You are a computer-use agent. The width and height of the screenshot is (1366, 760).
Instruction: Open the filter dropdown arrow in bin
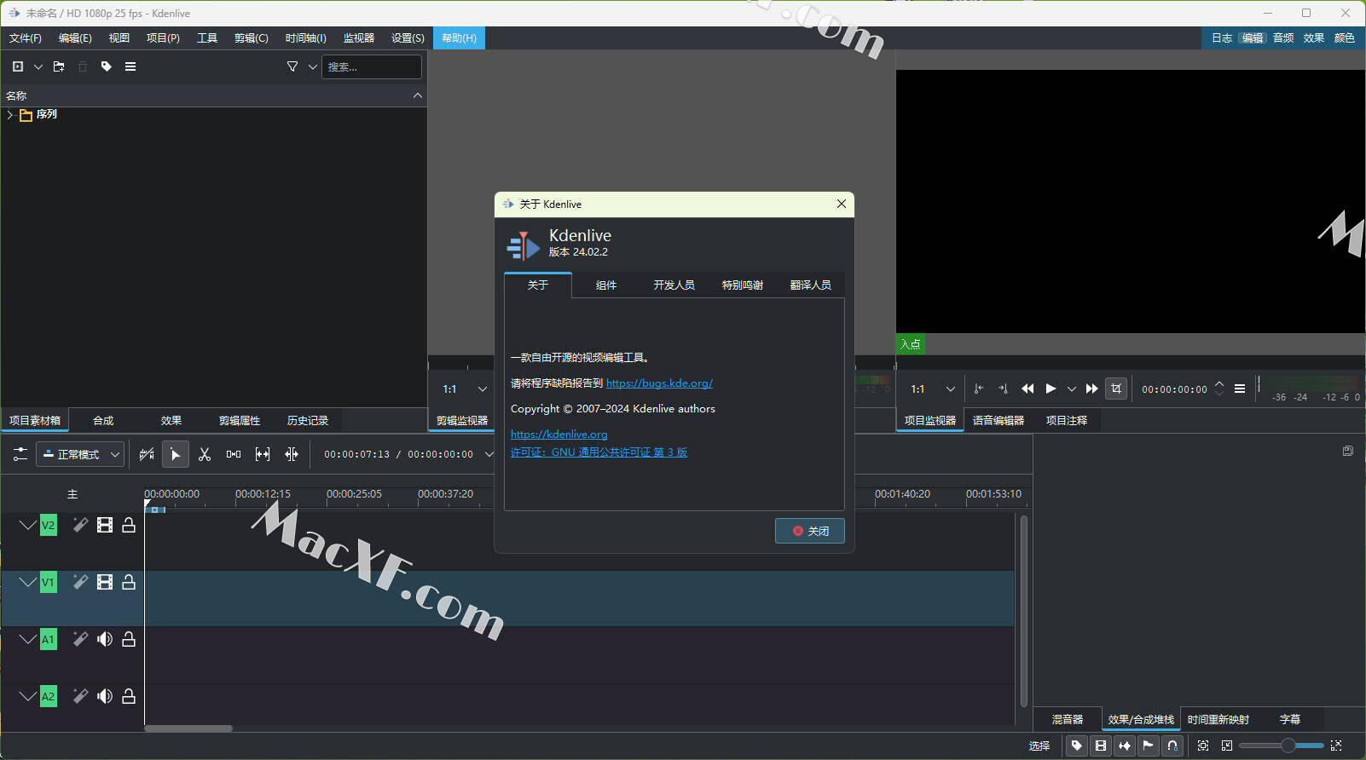[313, 66]
